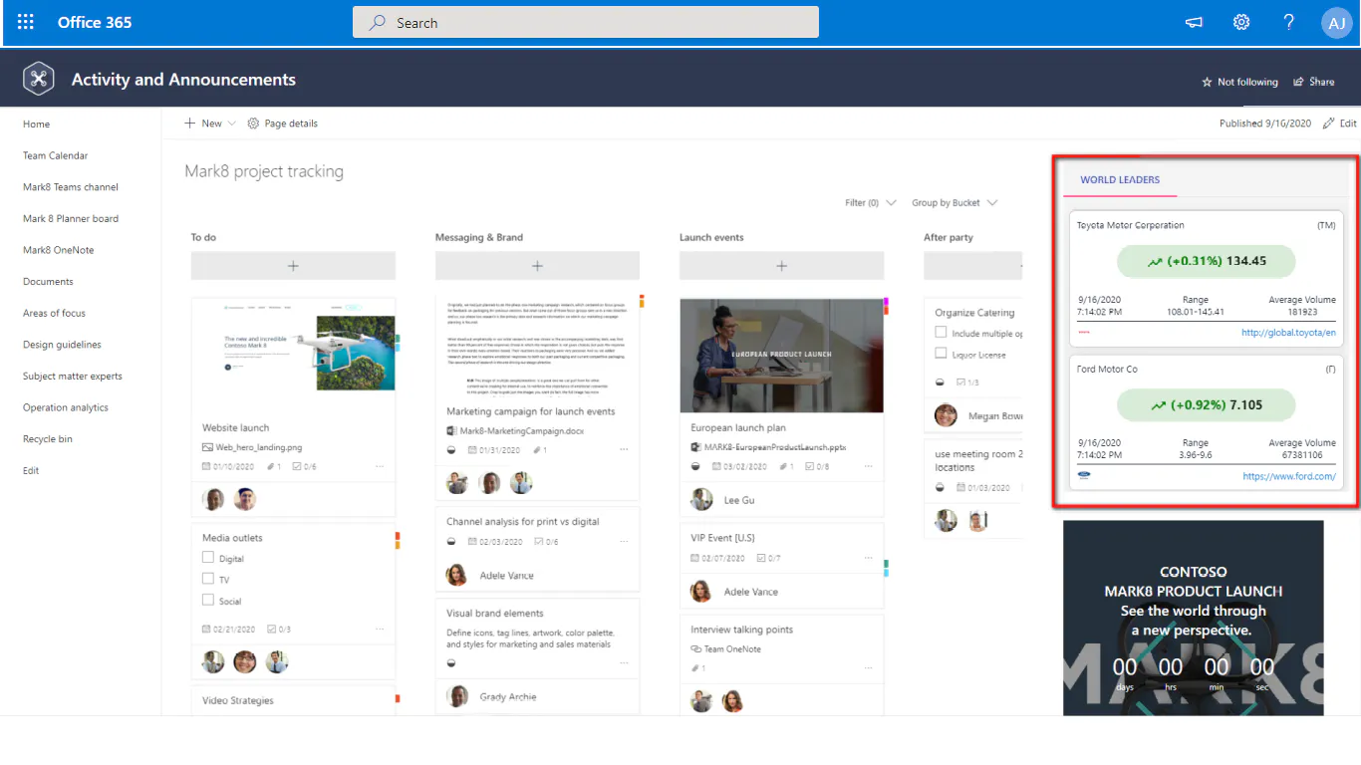Check the Liquor License item
Image resolution: width=1361 pixels, height=765 pixels.
click(x=941, y=354)
